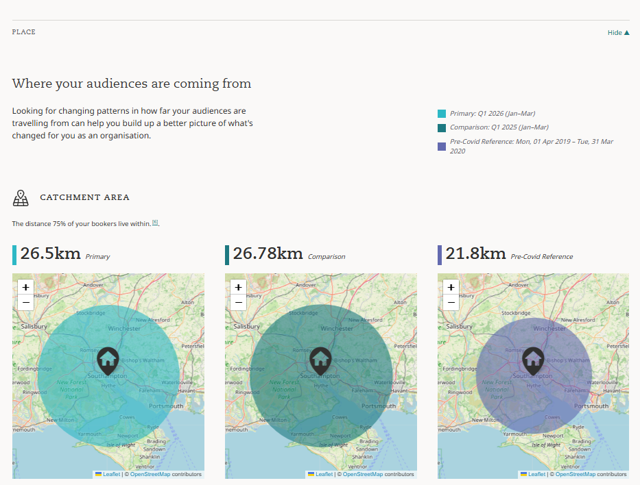
Task: Click the 'PLACE' section label
Action: tap(24, 32)
